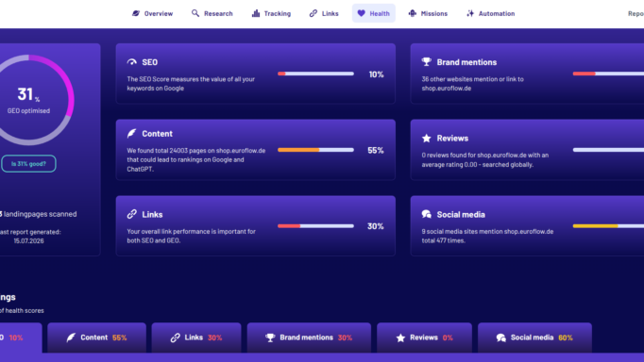Click the magnifier icon beside Research
Image resolution: width=644 pixels, height=362 pixels.
(x=195, y=13)
